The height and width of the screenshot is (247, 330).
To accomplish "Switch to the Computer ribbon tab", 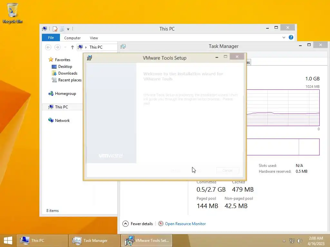I will coord(72,38).
